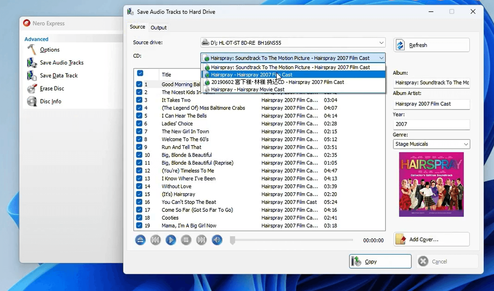The width and height of the screenshot is (494, 291).
Task: Uncheck track 19 Mama, I'm A Big Girl Now
Action: [x=139, y=226]
